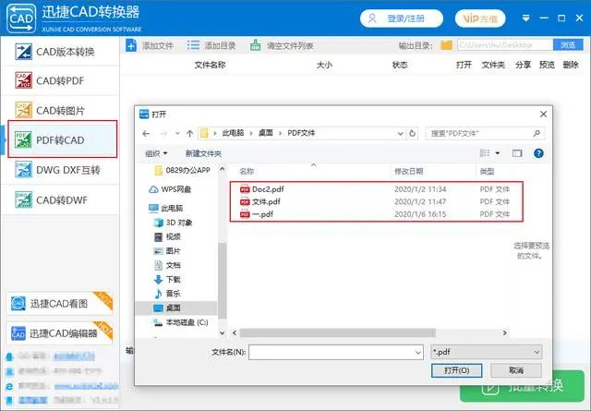
Task: Open 3D 对象 in the tree
Action: click(x=174, y=223)
